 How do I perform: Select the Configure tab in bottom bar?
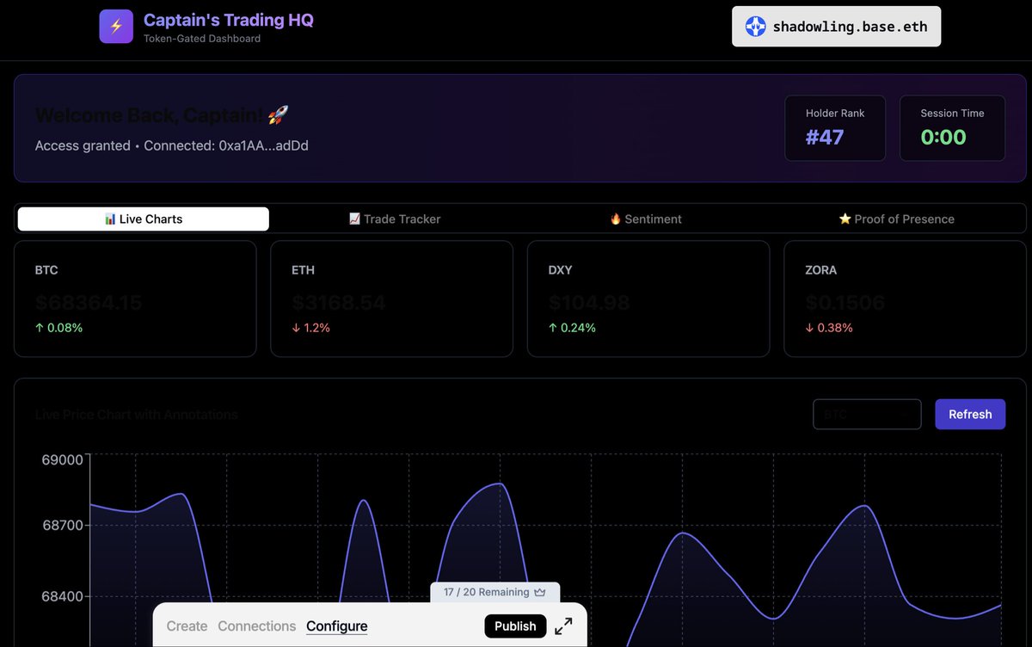tap(337, 626)
